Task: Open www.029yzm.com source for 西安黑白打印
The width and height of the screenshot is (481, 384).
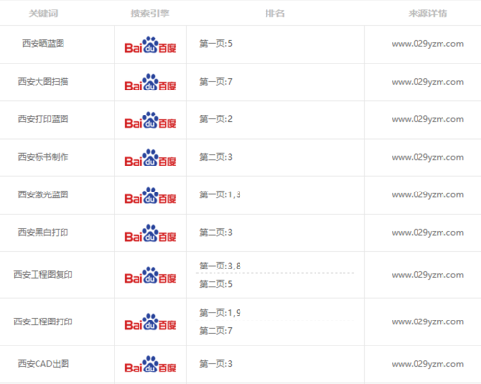Action: pos(428,233)
